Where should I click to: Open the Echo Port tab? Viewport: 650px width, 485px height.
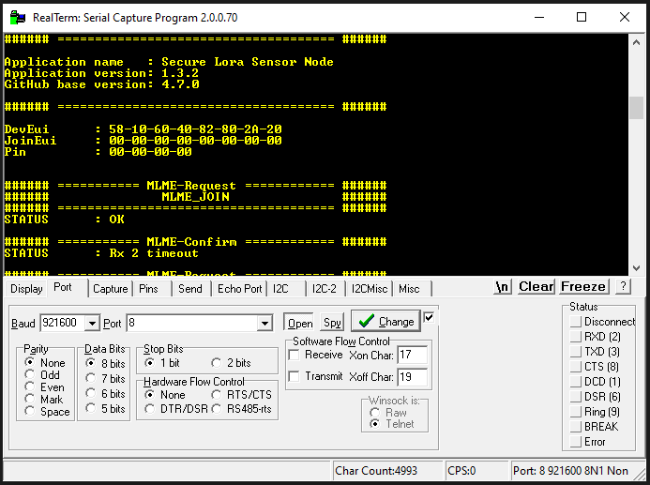click(239, 289)
